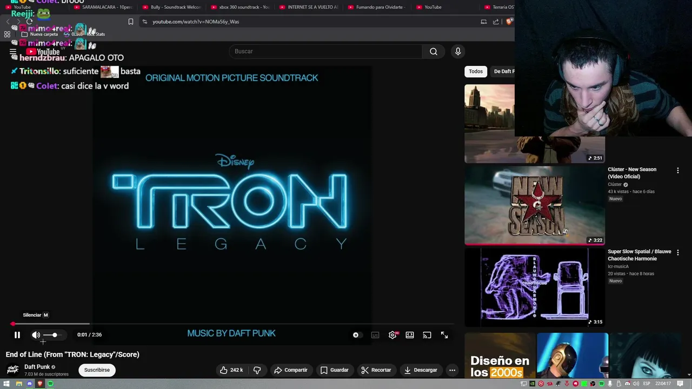Image resolution: width=692 pixels, height=389 pixels.
Task: Open the Windows notification center
Action: [680, 384]
